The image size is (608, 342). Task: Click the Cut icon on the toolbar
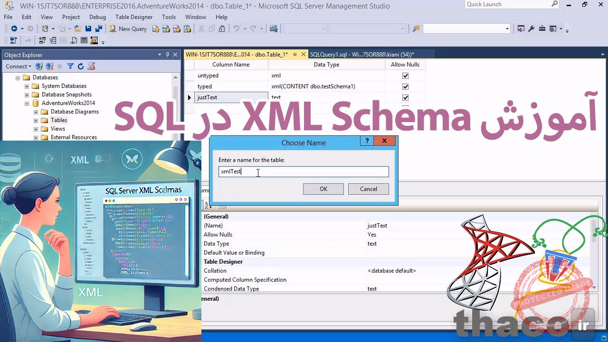201,28
